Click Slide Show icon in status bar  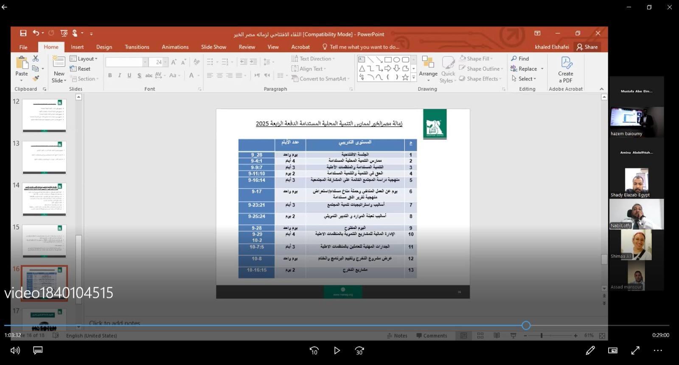(513, 336)
